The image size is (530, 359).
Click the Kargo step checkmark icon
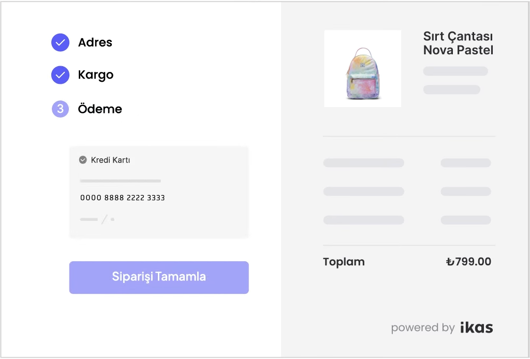pyautogui.click(x=60, y=75)
